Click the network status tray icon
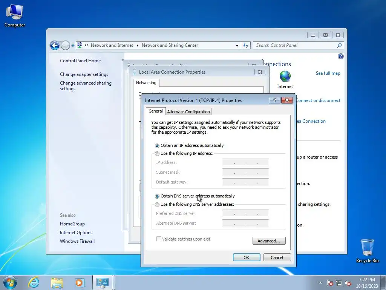386x290 pixels. pos(339,283)
